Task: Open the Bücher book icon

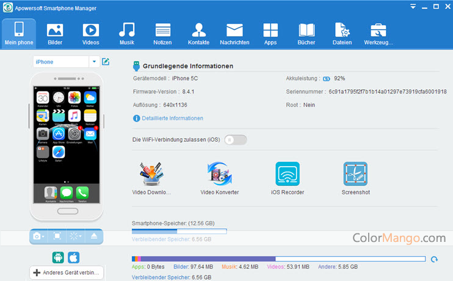Action: coord(306,30)
